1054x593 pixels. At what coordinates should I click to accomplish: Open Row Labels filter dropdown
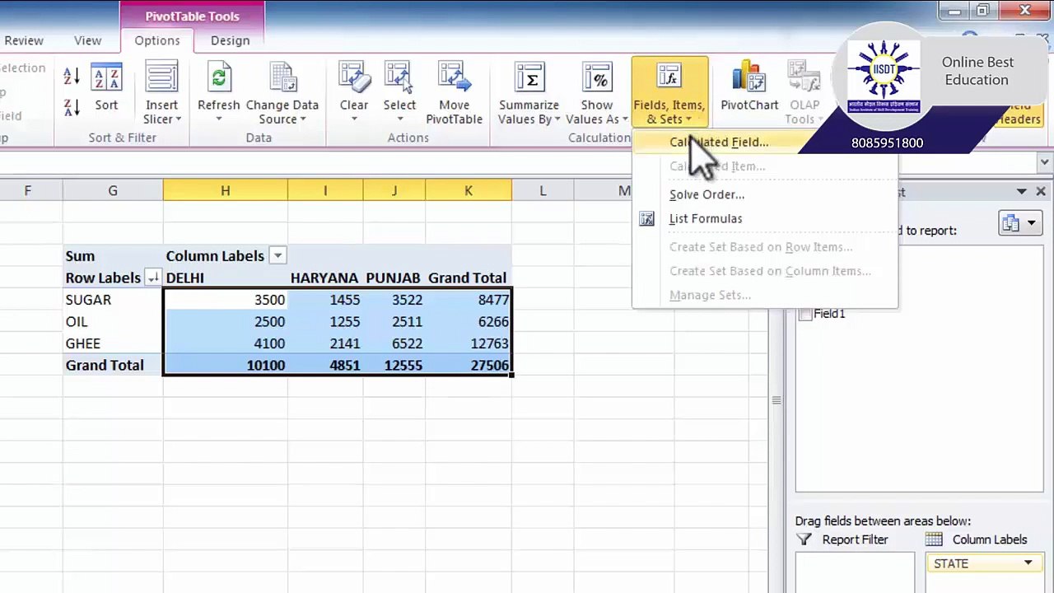(152, 278)
